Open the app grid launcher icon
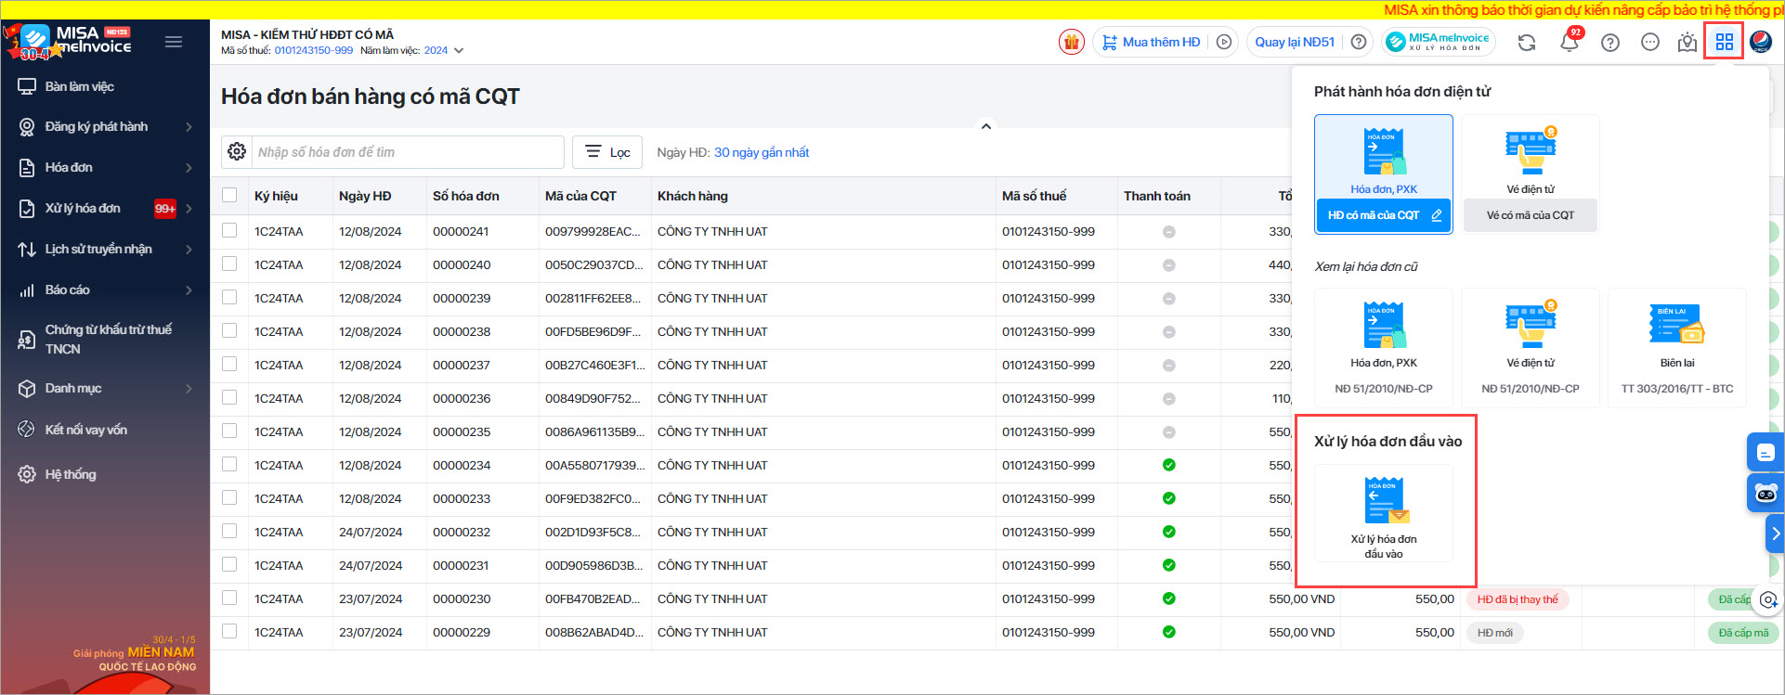This screenshot has width=1785, height=695. [x=1724, y=42]
